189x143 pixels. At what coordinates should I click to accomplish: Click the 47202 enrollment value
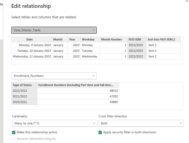(78, 96)
